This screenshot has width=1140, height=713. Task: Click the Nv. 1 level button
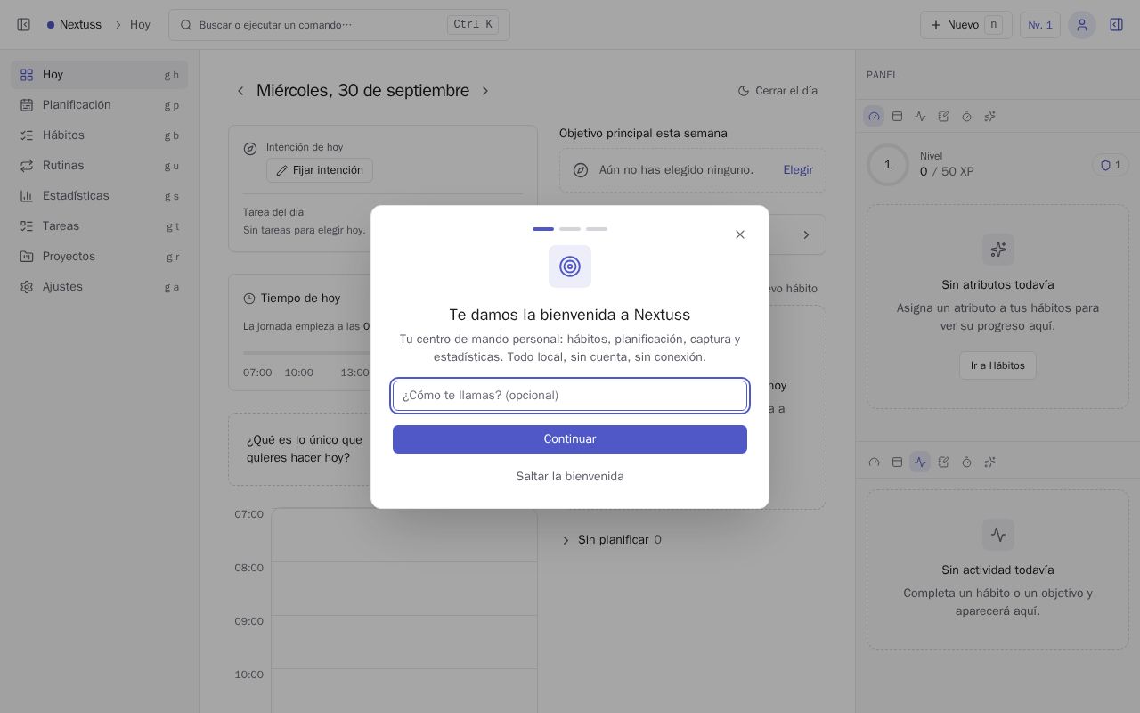1040,25
